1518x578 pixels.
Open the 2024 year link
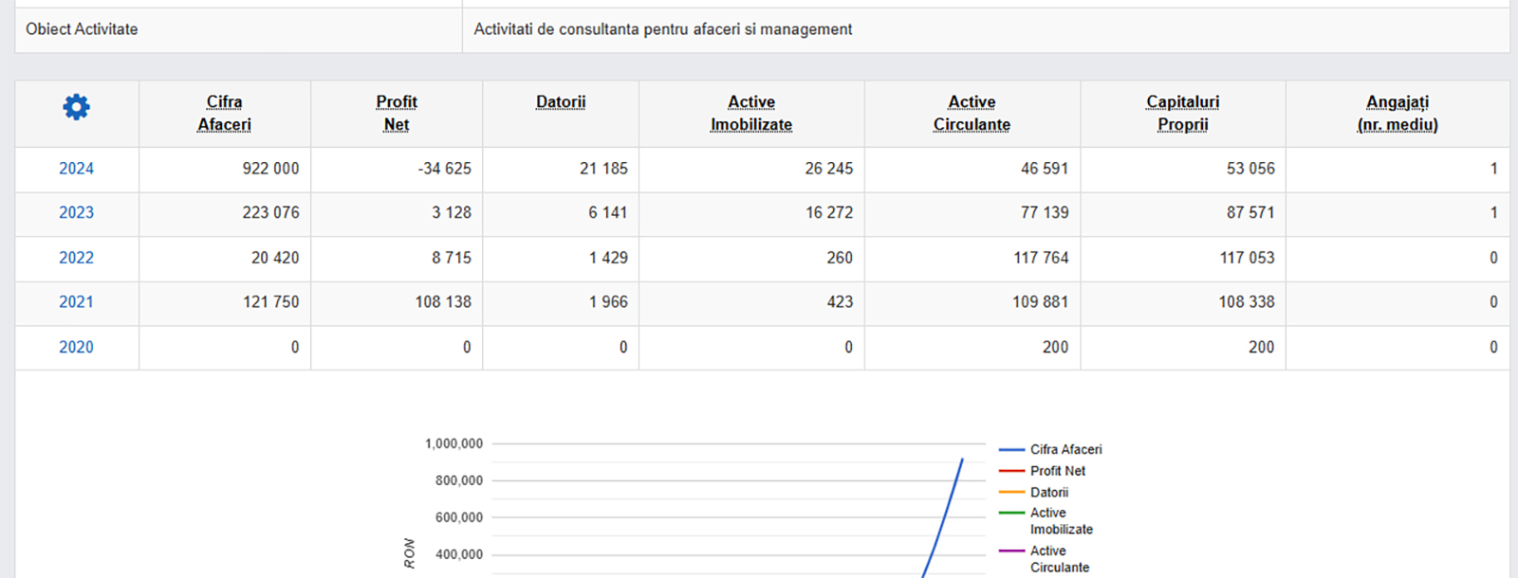[76, 169]
